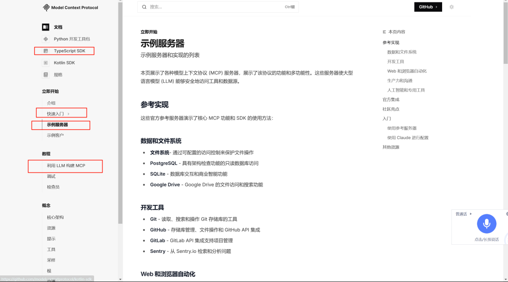
Task: Click the 本页内容 list icon
Action: click(x=384, y=32)
